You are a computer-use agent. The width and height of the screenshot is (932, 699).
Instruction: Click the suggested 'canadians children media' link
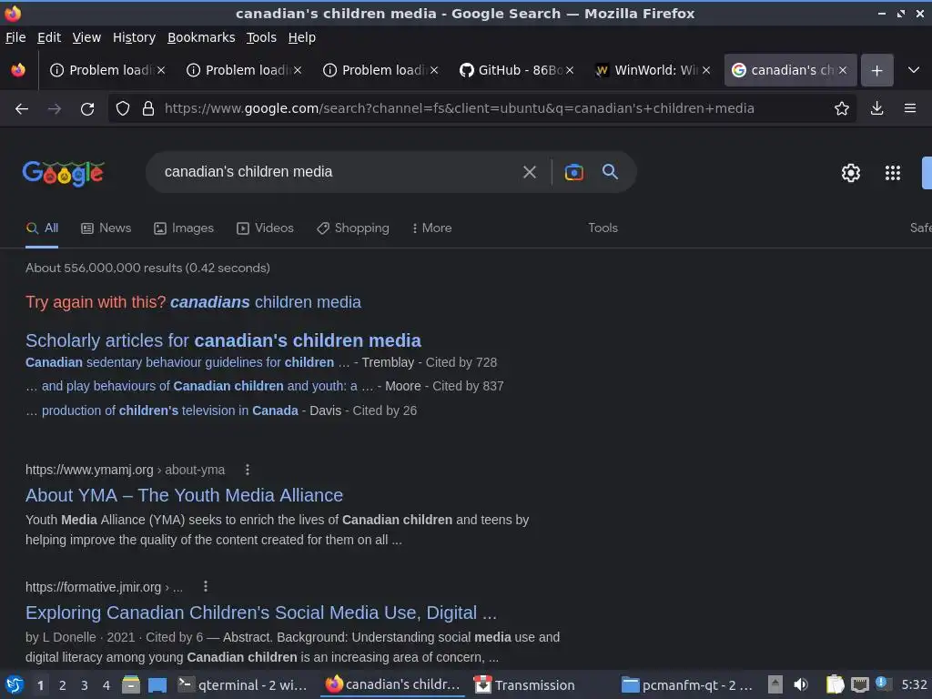265,302
